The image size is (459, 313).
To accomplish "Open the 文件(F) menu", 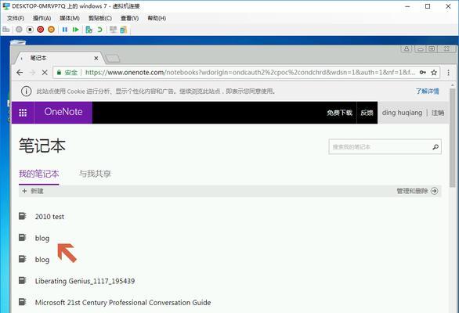I will pos(16,18).
